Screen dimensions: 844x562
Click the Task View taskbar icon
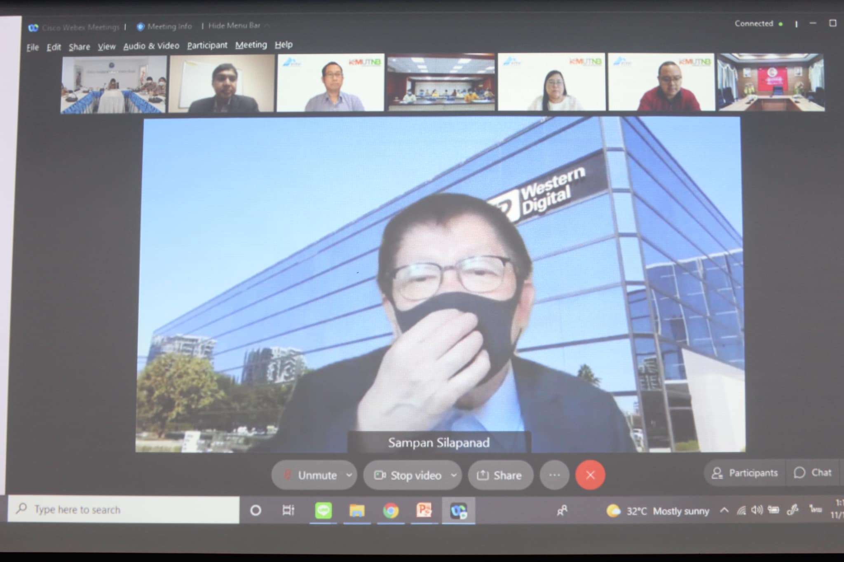pyautogui.click(x=288, y=510)
